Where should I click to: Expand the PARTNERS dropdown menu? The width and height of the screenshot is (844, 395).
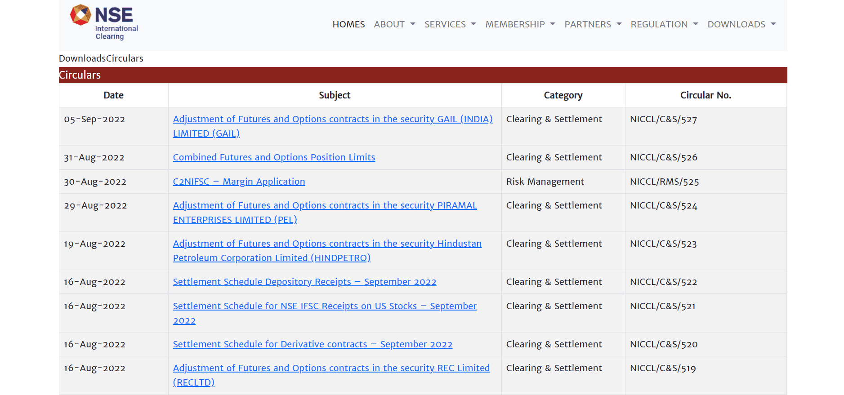(x=593, y=24)
